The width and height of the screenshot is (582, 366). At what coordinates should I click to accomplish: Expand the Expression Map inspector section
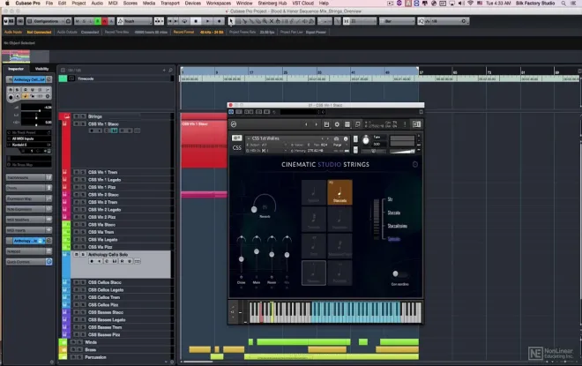click(x=29, y=198)
